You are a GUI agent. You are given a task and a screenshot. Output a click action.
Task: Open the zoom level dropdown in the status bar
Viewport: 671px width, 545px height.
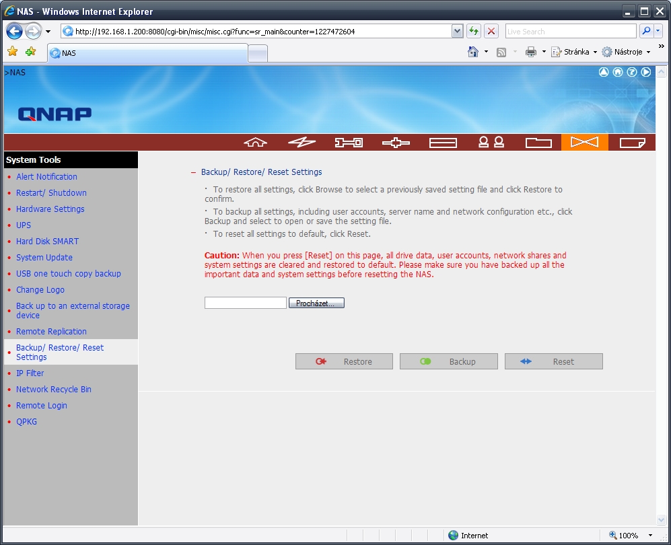tap(650, 535)
